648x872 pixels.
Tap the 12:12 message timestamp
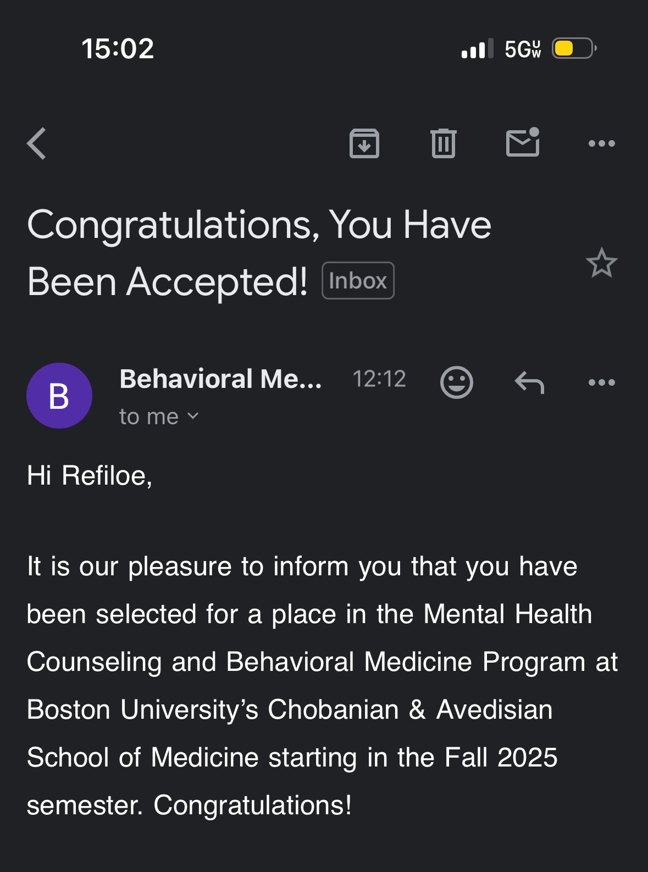(379, 379)
